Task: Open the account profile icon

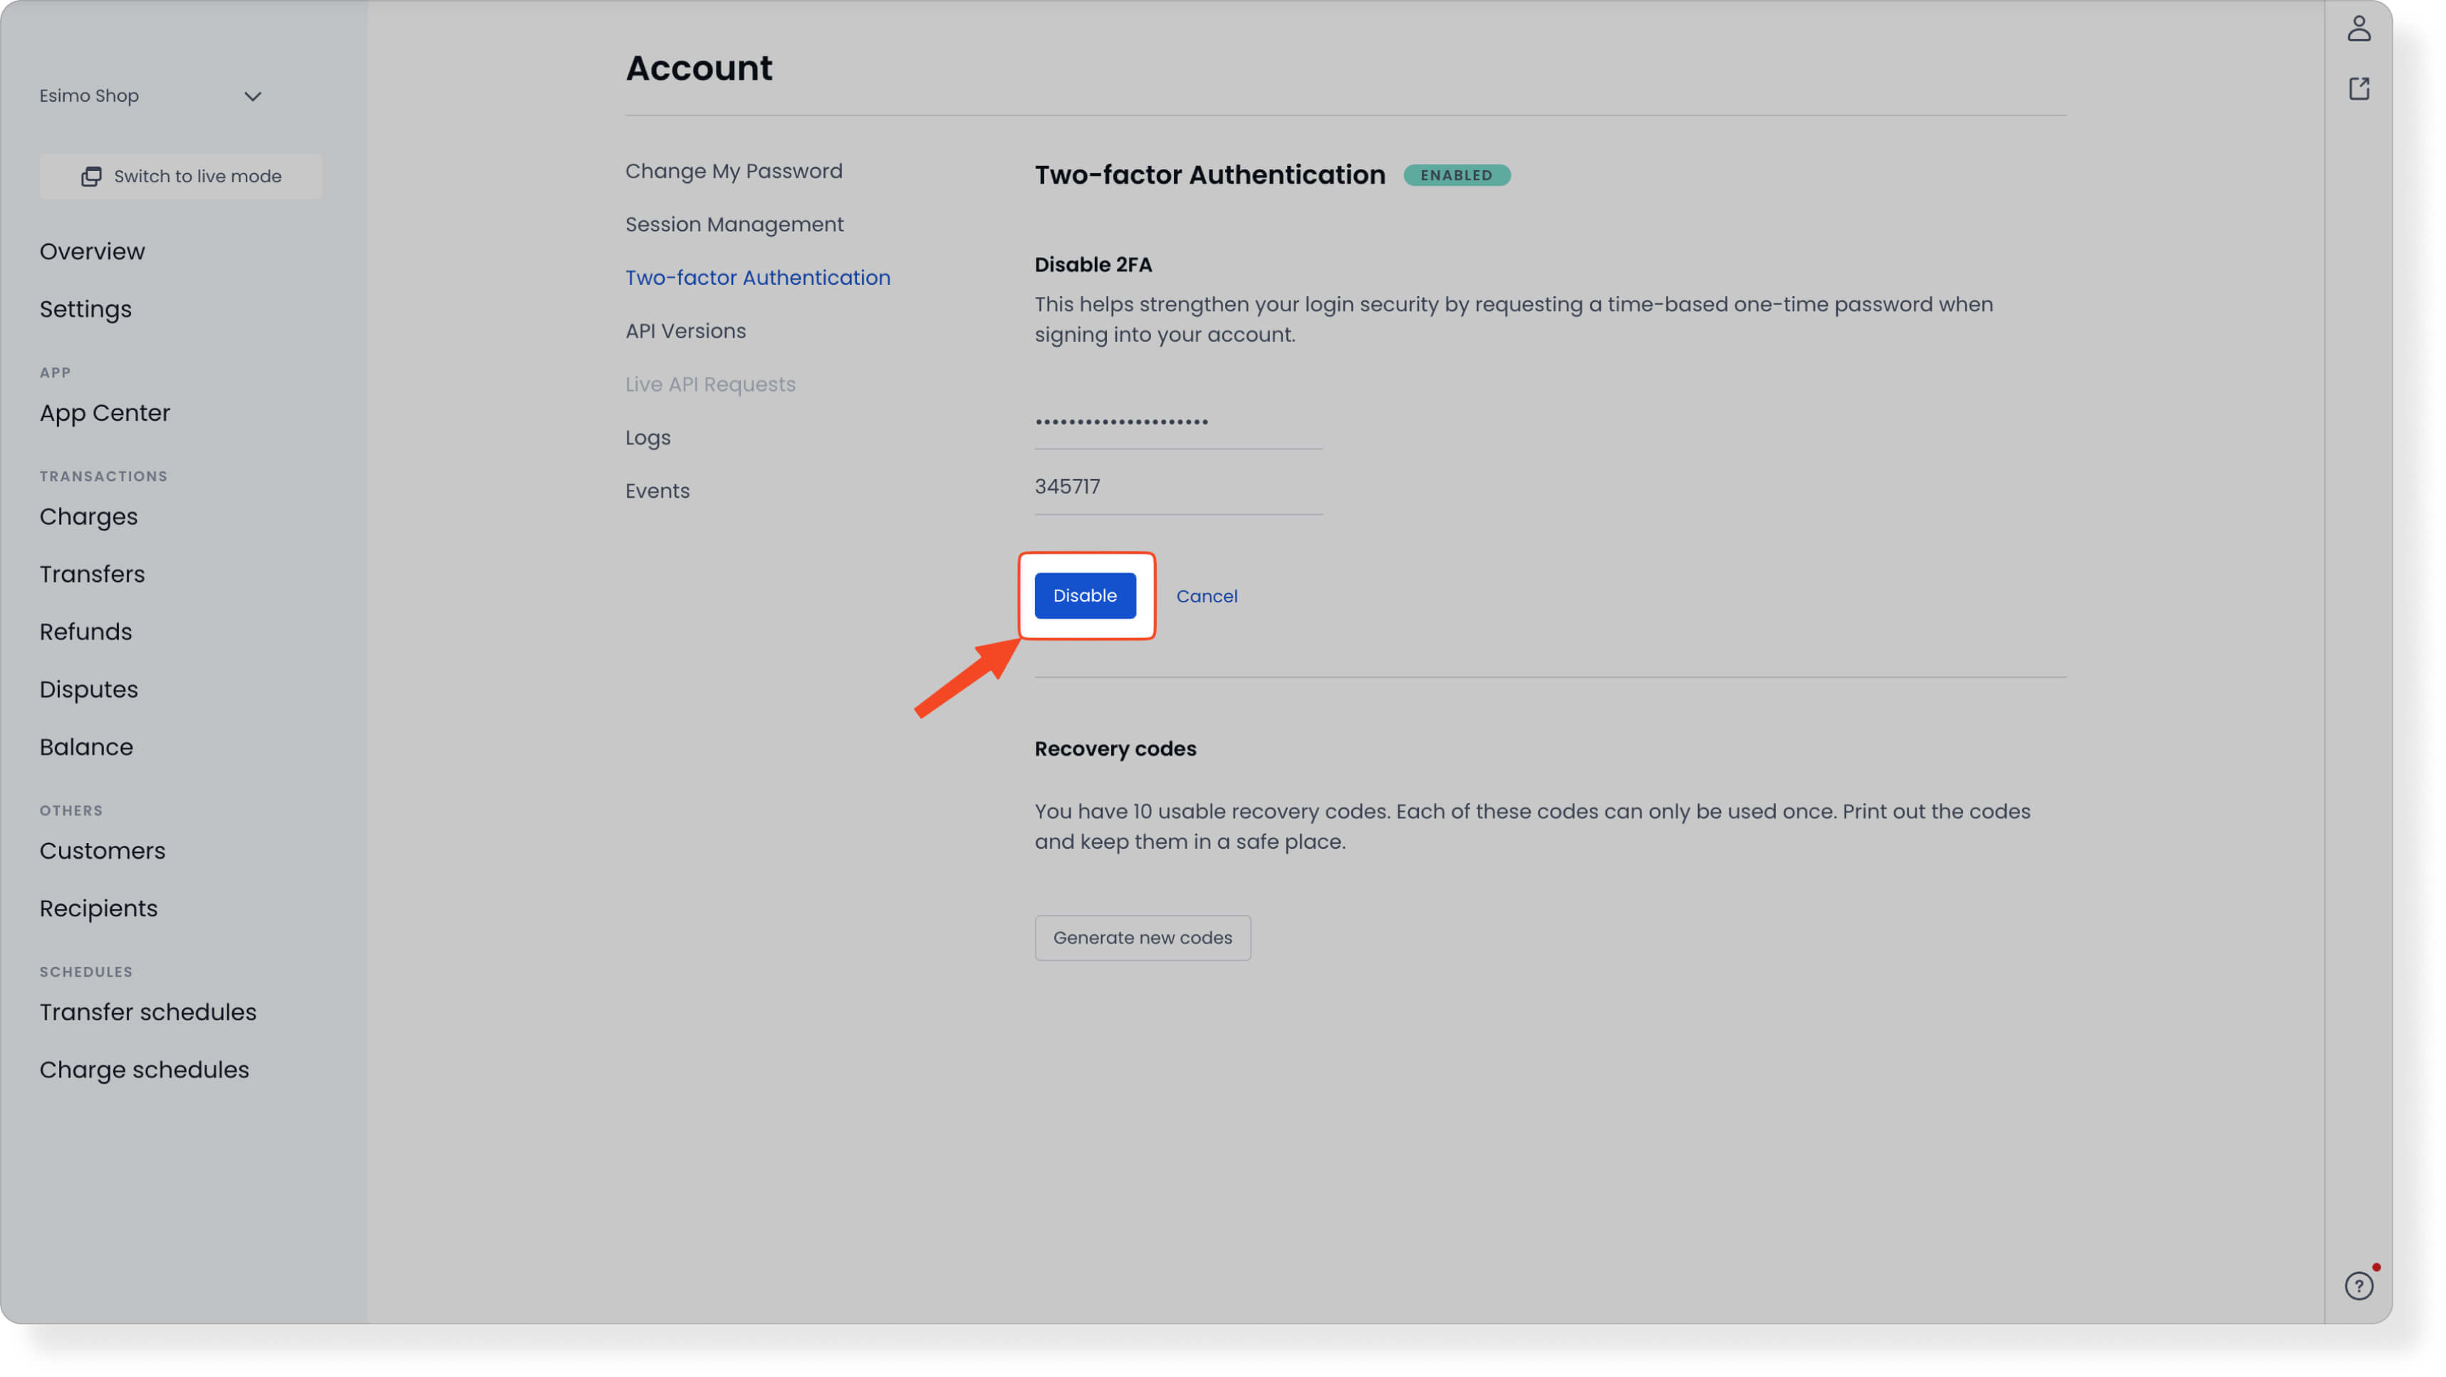Action: click(2360, 29)
